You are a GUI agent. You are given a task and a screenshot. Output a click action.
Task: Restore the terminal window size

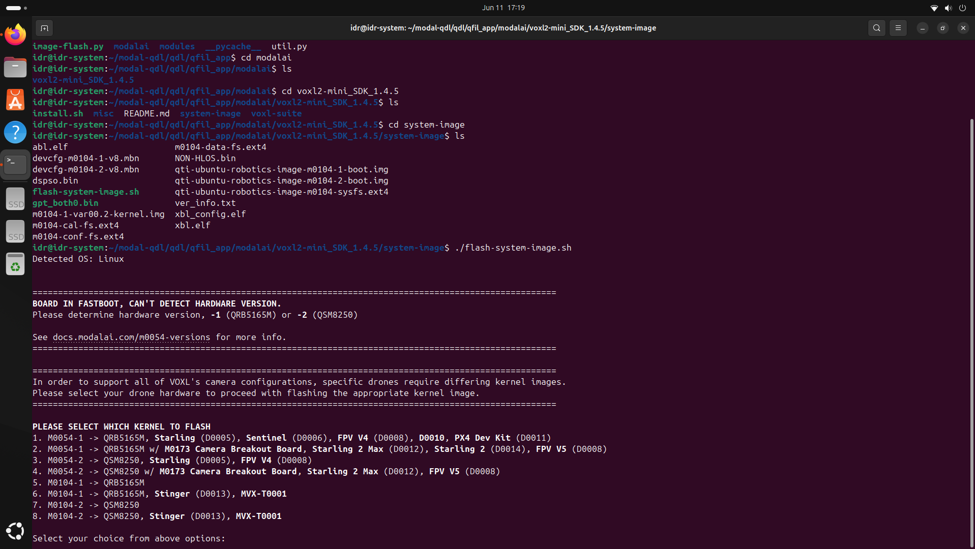(943, 28)
